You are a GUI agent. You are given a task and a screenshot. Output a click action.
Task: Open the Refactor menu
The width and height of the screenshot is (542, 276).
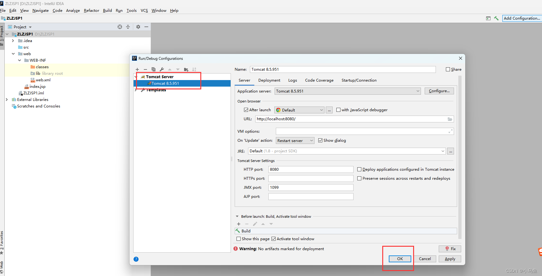91,11
